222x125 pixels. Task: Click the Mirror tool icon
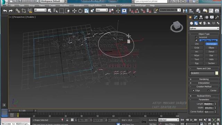(185, 11)
